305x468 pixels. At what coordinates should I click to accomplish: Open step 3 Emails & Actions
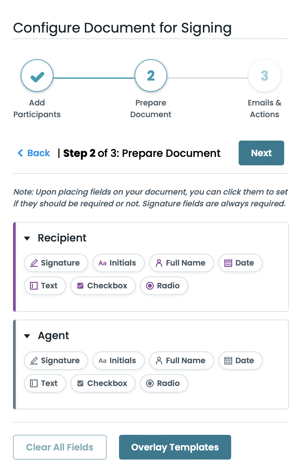pyautogui.click(x=264, y=76)
